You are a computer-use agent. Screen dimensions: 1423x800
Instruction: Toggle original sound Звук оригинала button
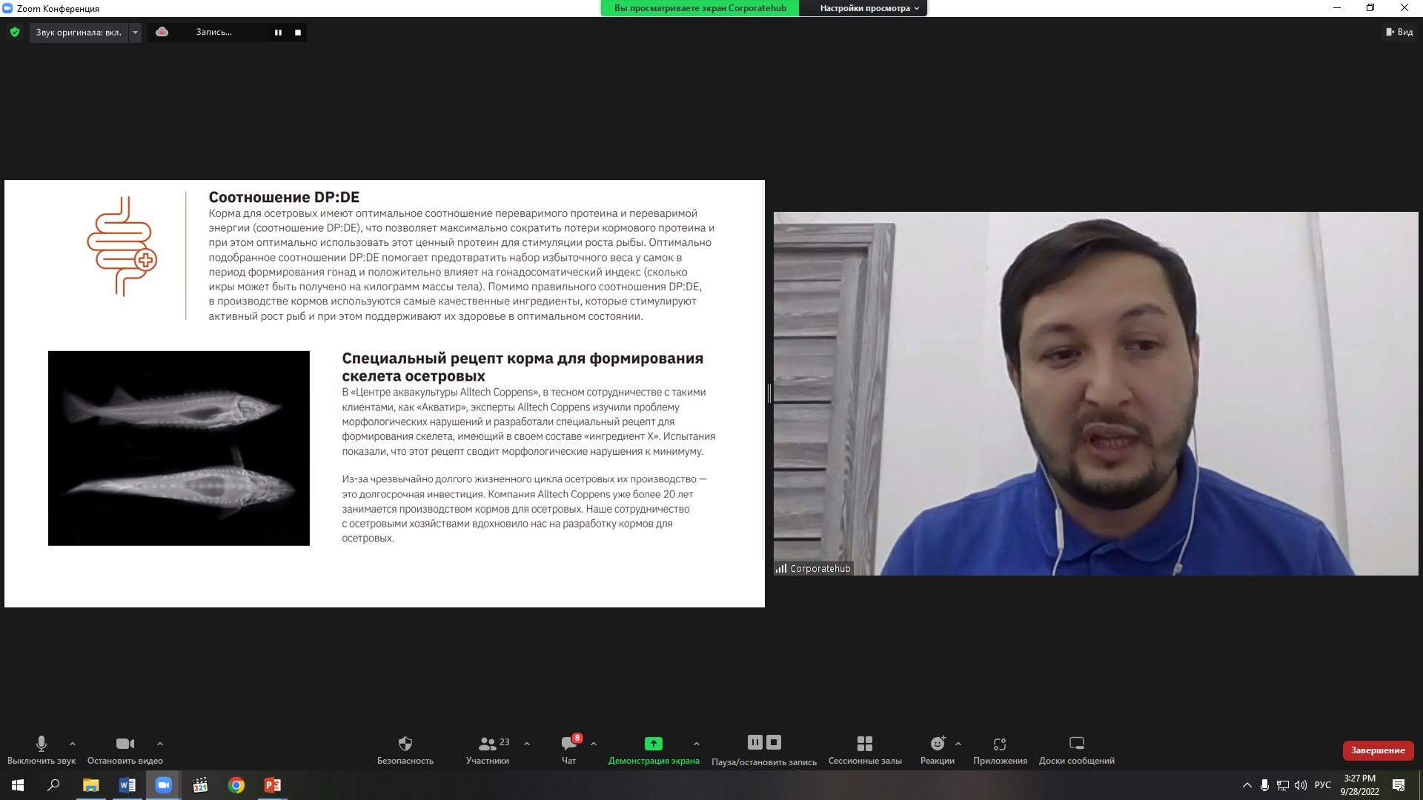point(79,32)
